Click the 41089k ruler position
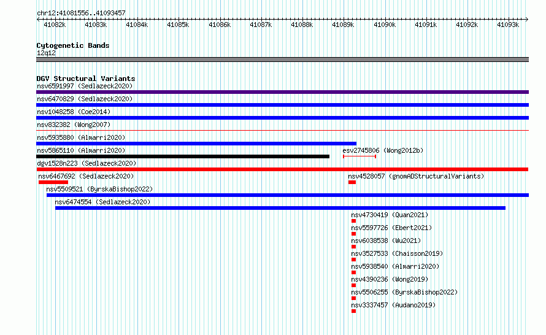 tap(343, 25)
